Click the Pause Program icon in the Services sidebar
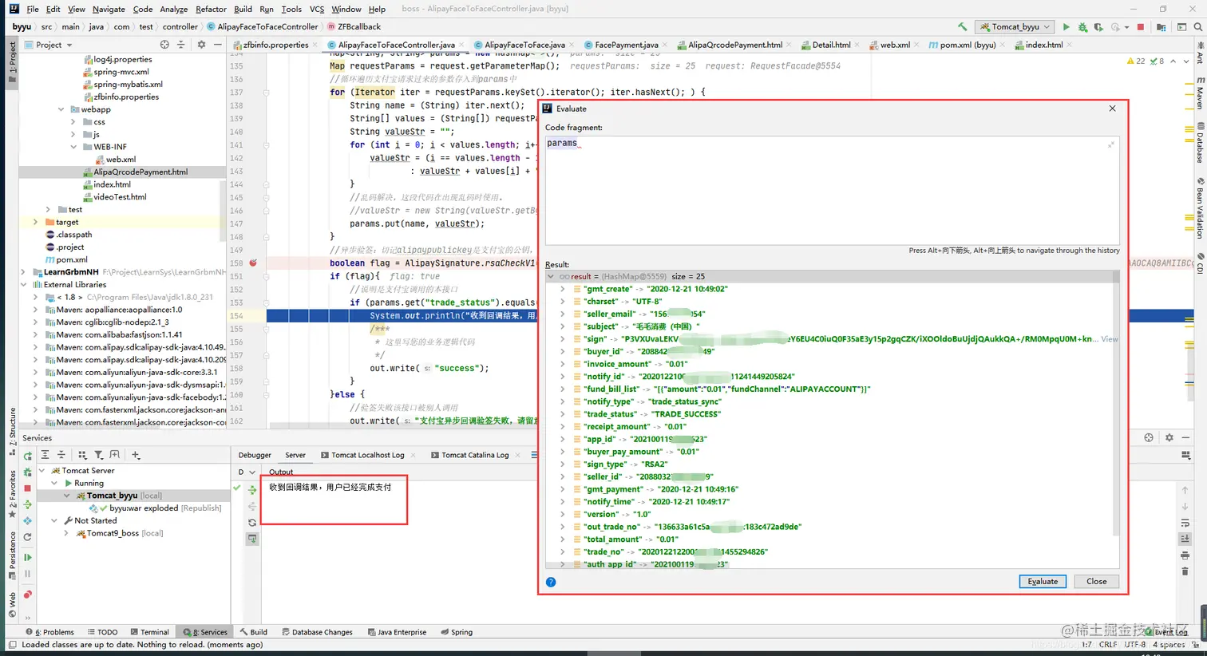Image resolution: width=1207 pixels, height=656 pixels. coord(28,573)
